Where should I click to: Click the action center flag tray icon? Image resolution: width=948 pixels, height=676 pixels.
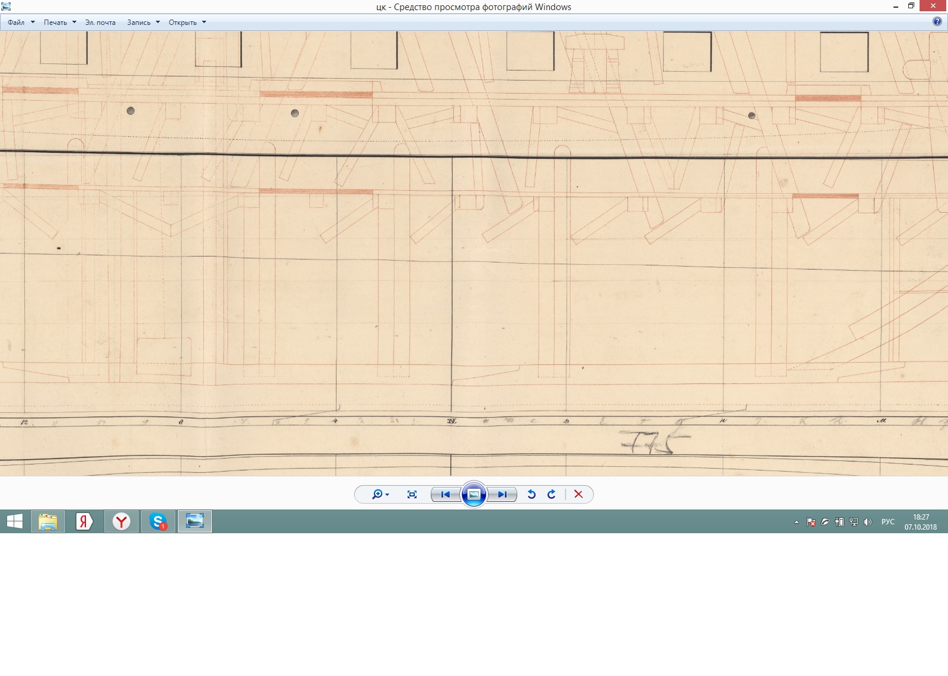point(811,522)
